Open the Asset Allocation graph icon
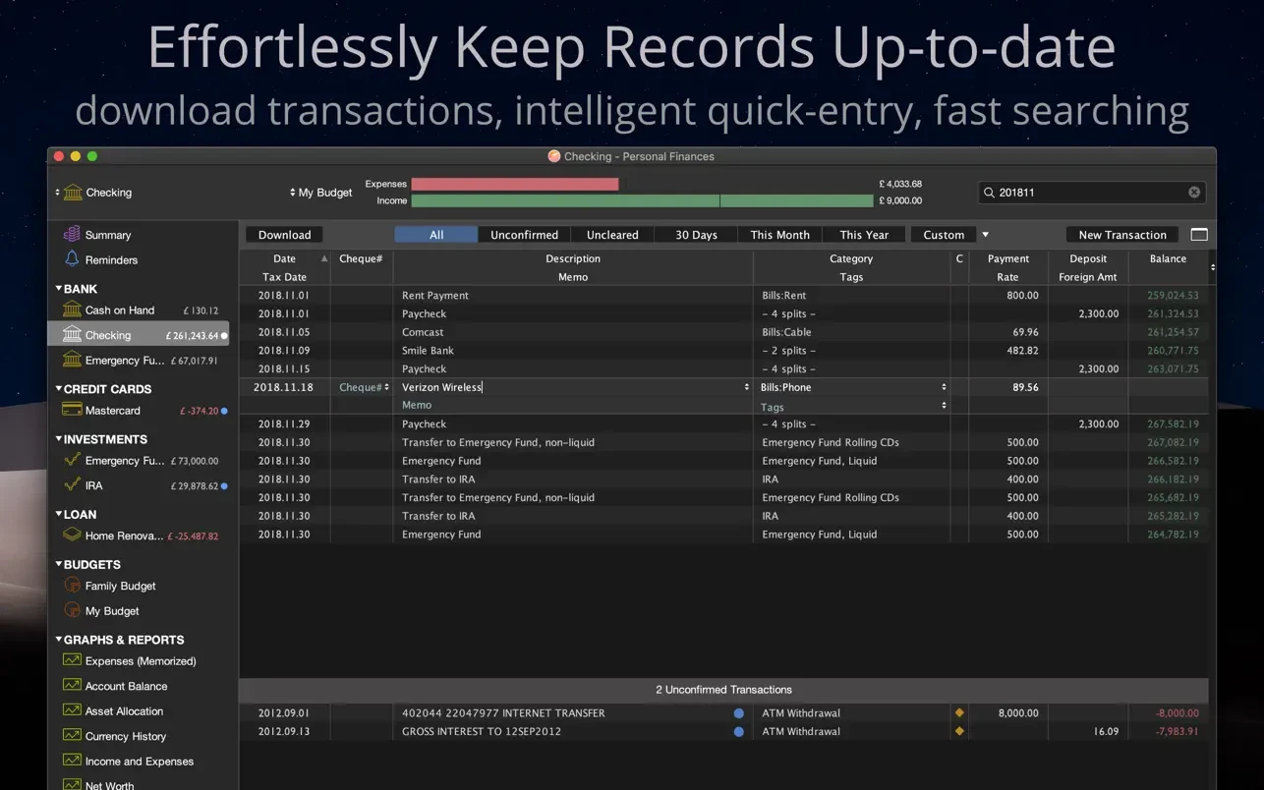The image size is (1264, 790). coord(72,710)
